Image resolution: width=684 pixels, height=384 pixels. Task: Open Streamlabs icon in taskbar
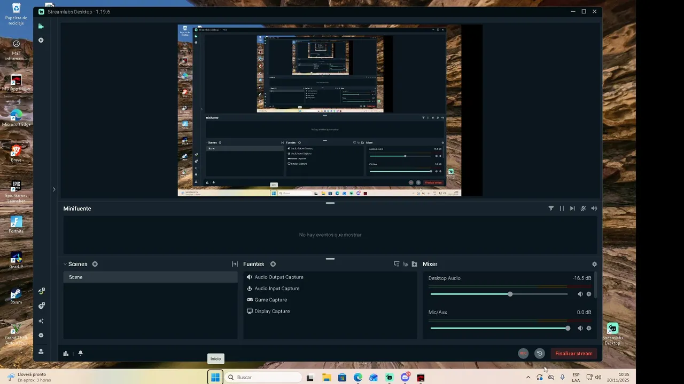tap(390, 377)
